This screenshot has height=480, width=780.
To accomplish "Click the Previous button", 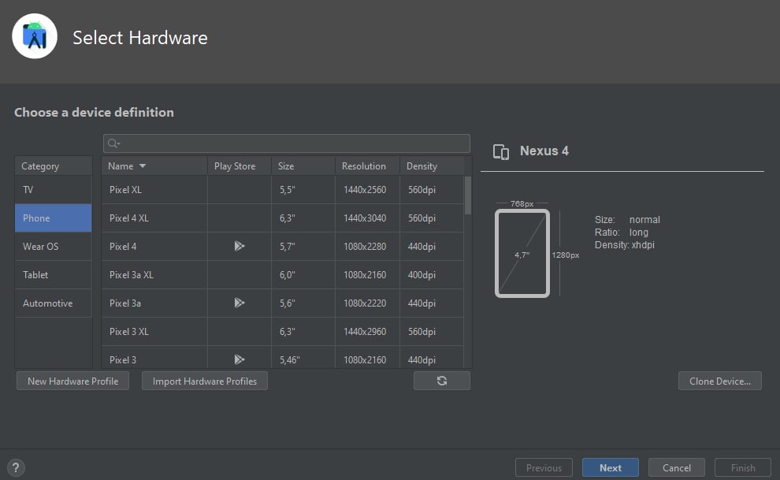I will coord(544,467).
